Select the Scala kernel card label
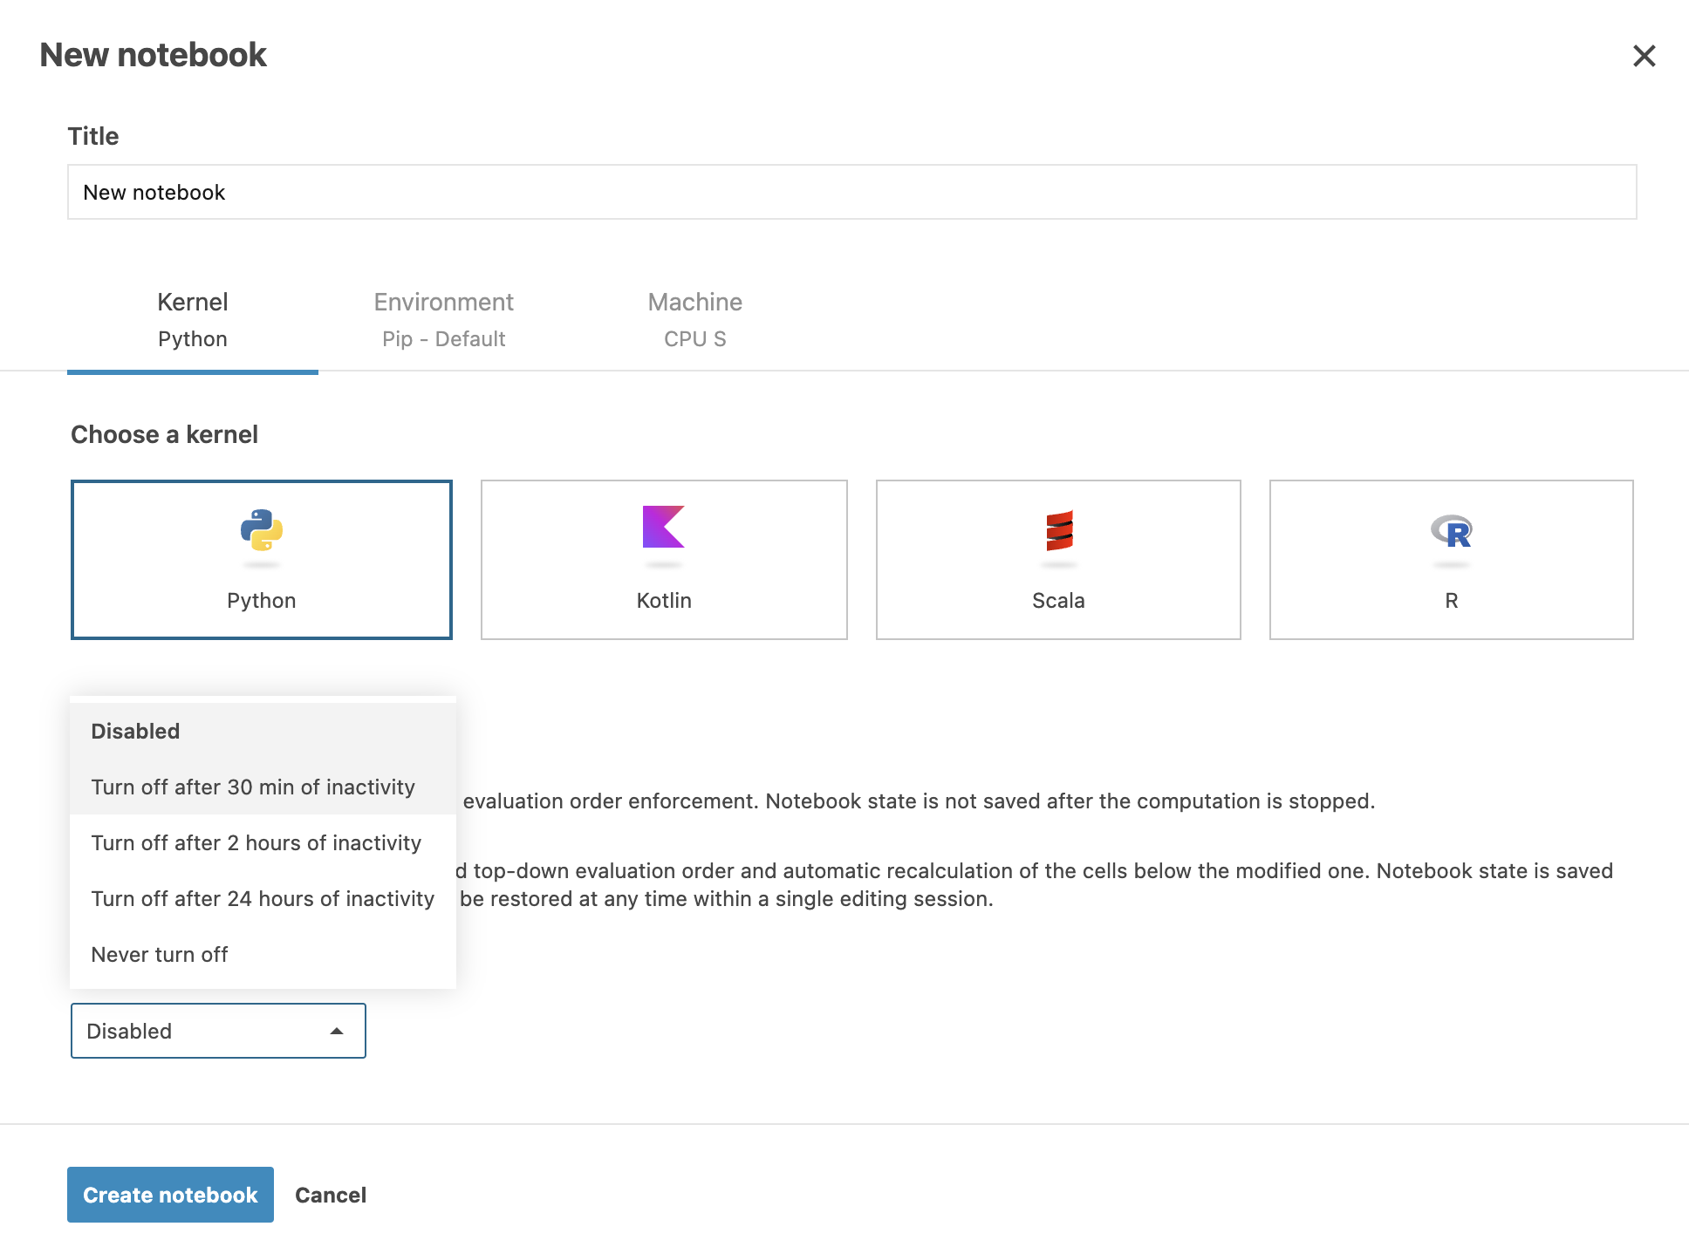 pos(1058,601)
